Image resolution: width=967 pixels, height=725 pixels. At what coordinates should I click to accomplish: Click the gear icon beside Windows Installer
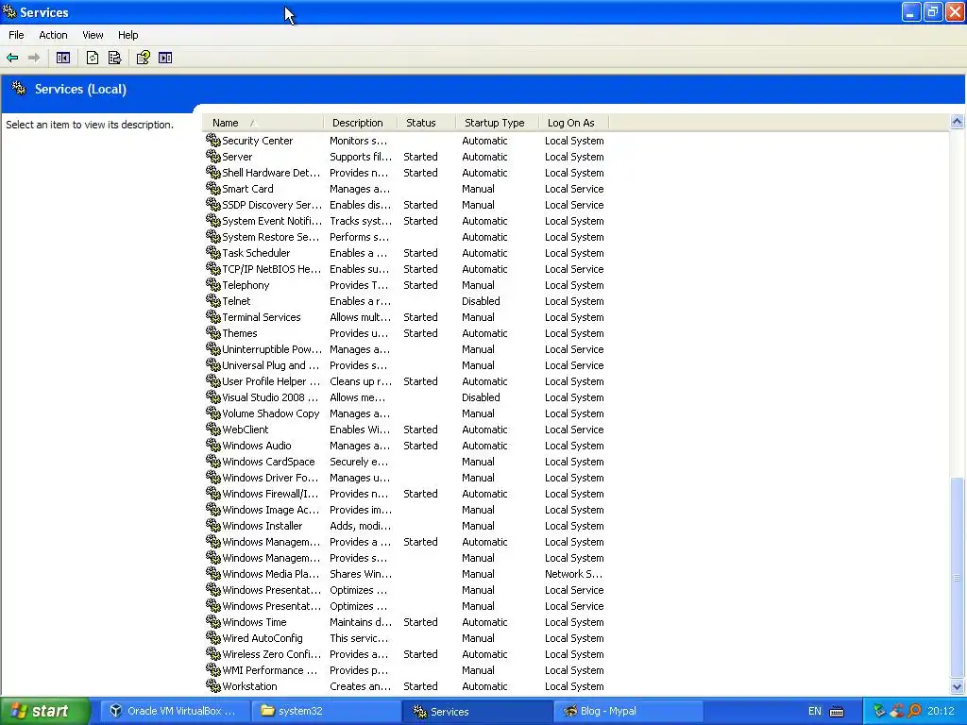[213, 526]
